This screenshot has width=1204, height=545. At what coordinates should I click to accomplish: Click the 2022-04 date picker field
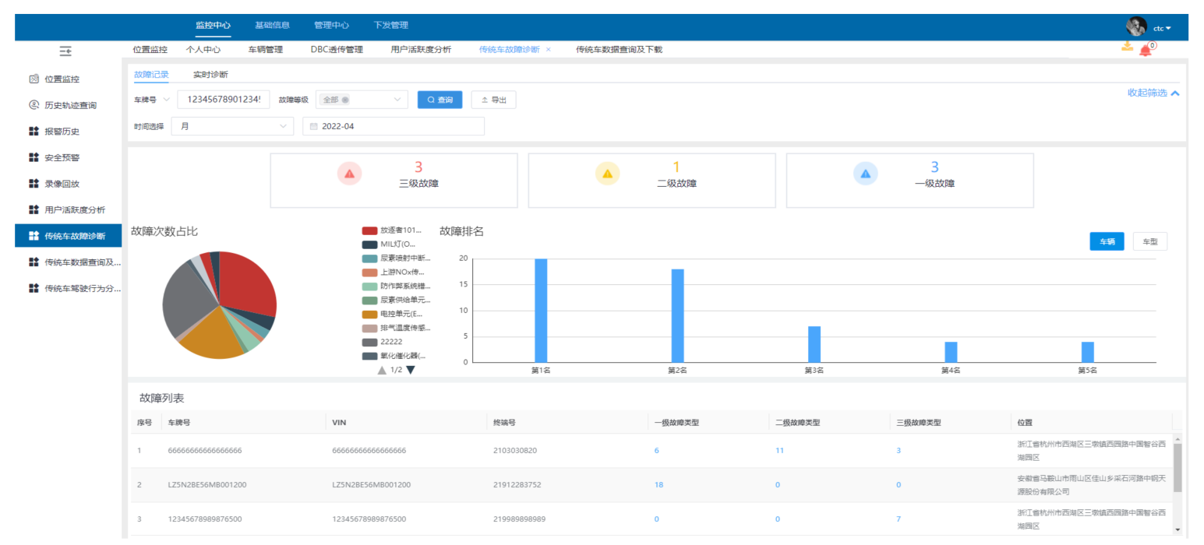point(394,126)
